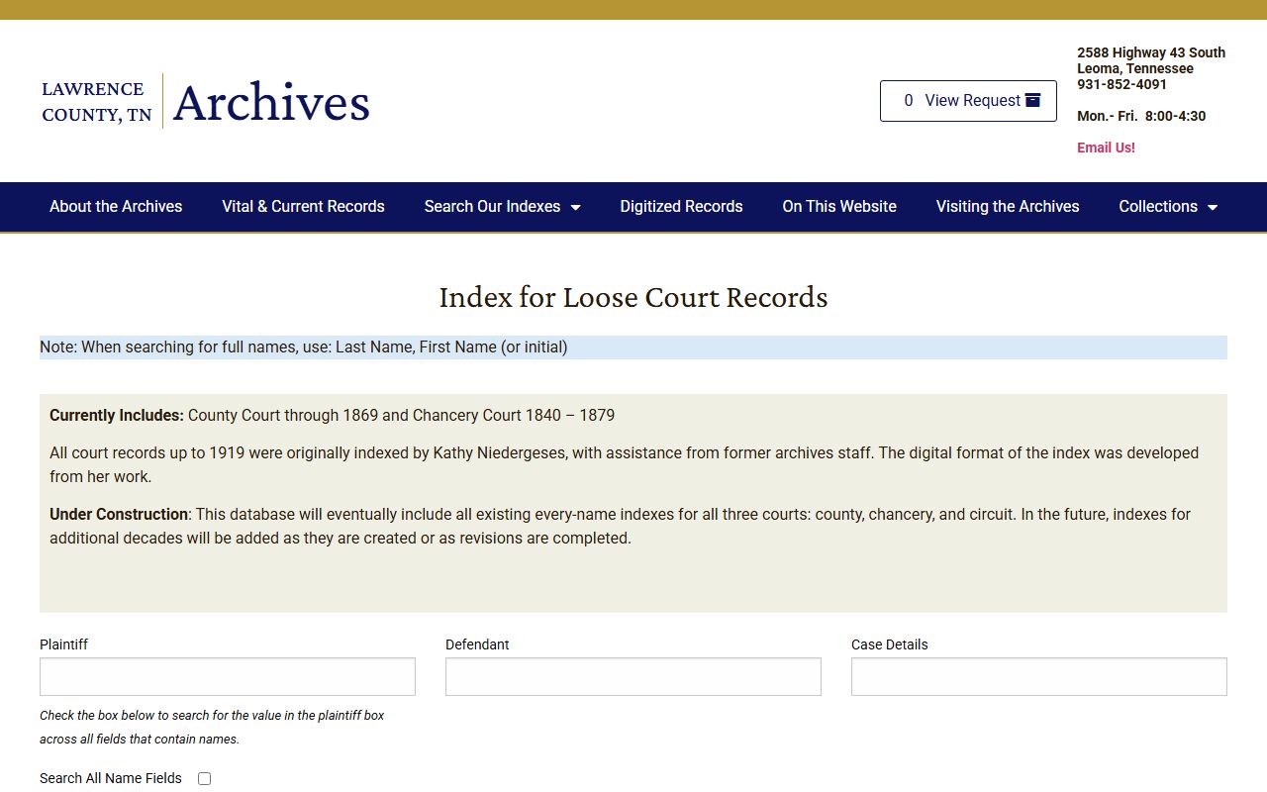Expand the Collections dropdown arrow
Viewport: 1267px width, 792px height.
tap(1213, 207)
